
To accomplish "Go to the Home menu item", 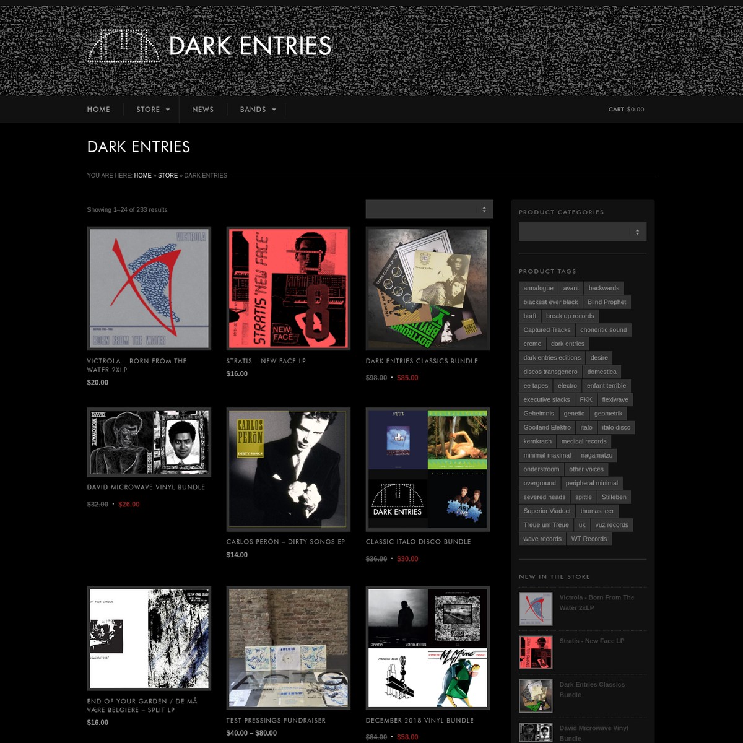I will (98, 110).
